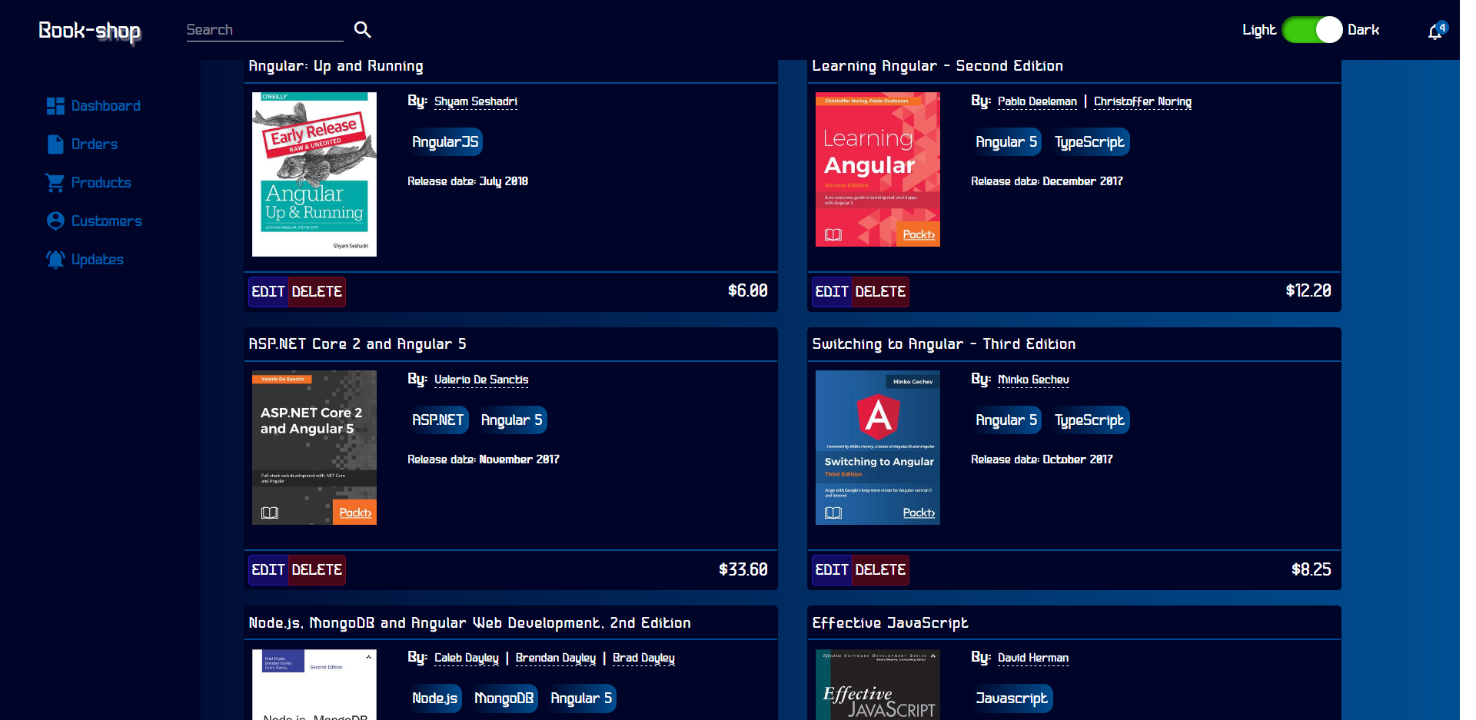
Task: Click Effective JavaScript book cover
Action: (x=878, y=685)
